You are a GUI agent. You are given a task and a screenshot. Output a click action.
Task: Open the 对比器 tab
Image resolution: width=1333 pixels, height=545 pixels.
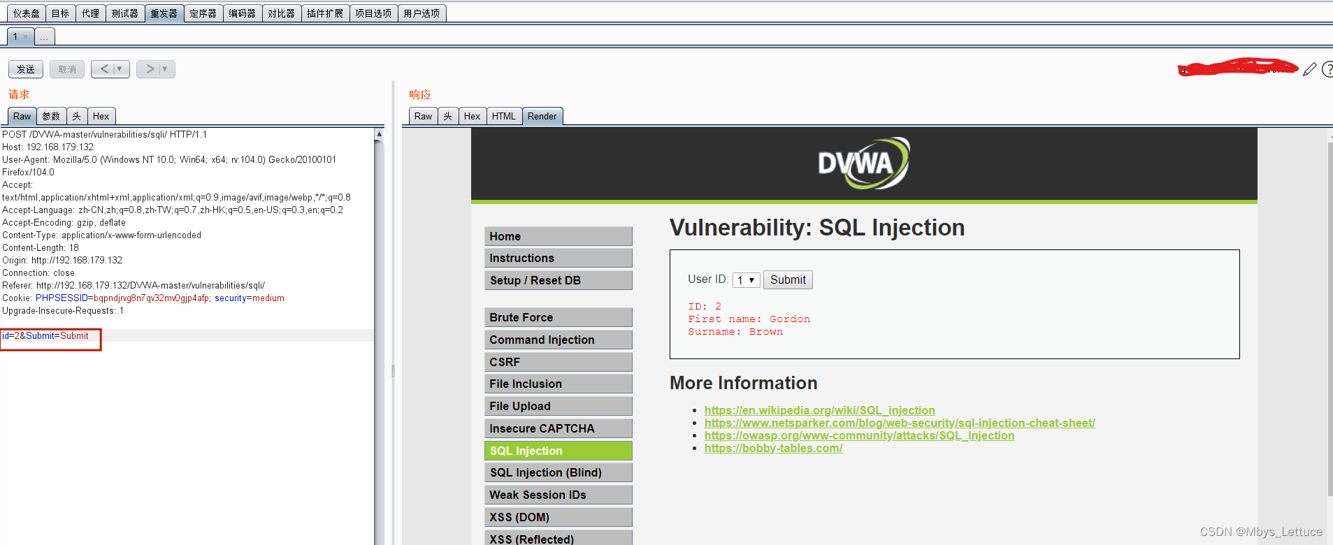click(282, 13)
